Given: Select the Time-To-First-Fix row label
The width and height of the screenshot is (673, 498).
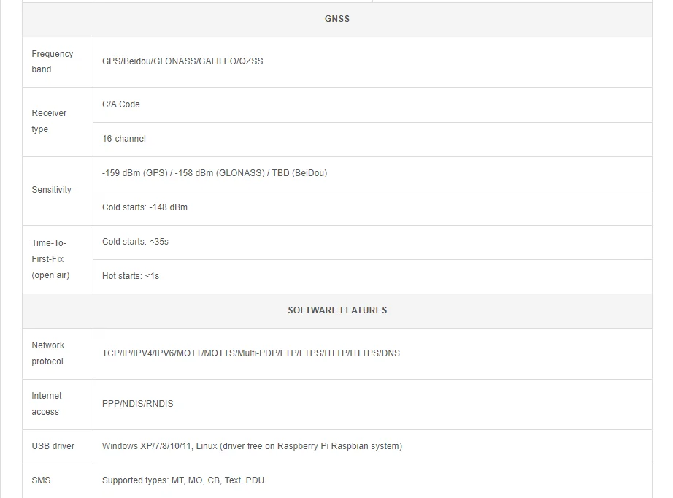Looking at the screenshot, I should [x=50, y=259].
